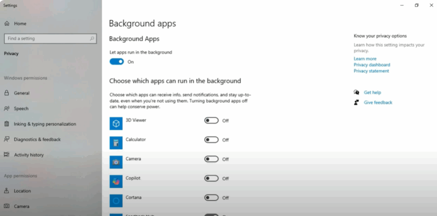Select the Speech icon
Image resolution: width=437 pixels, height=216 pixels.
coord(7,109)
